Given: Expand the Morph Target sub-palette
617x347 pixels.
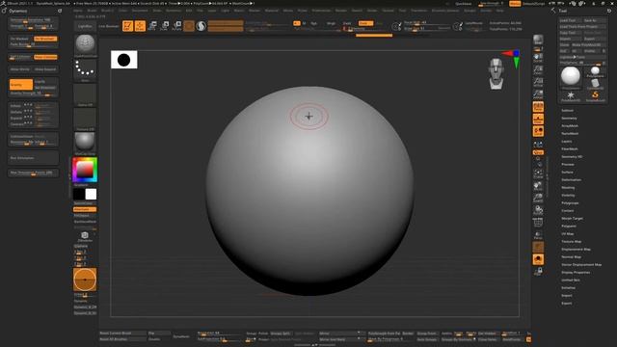Looking at the screenshot, I should tap(572, 219).
